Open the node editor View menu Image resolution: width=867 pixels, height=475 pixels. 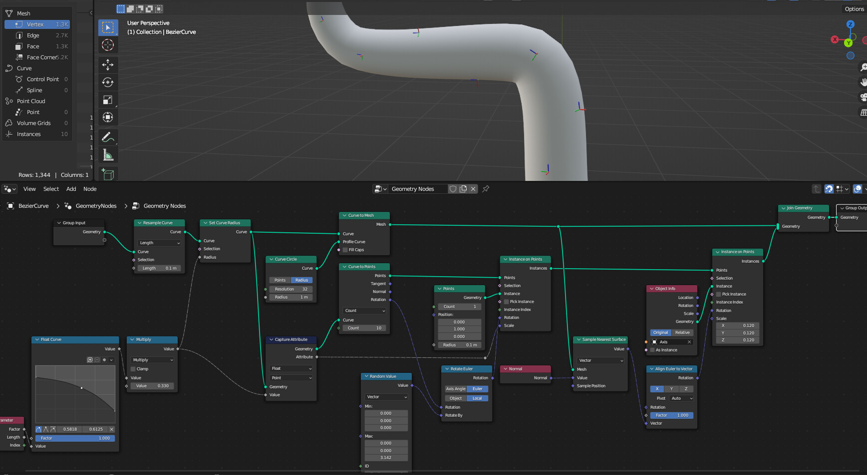29,189
